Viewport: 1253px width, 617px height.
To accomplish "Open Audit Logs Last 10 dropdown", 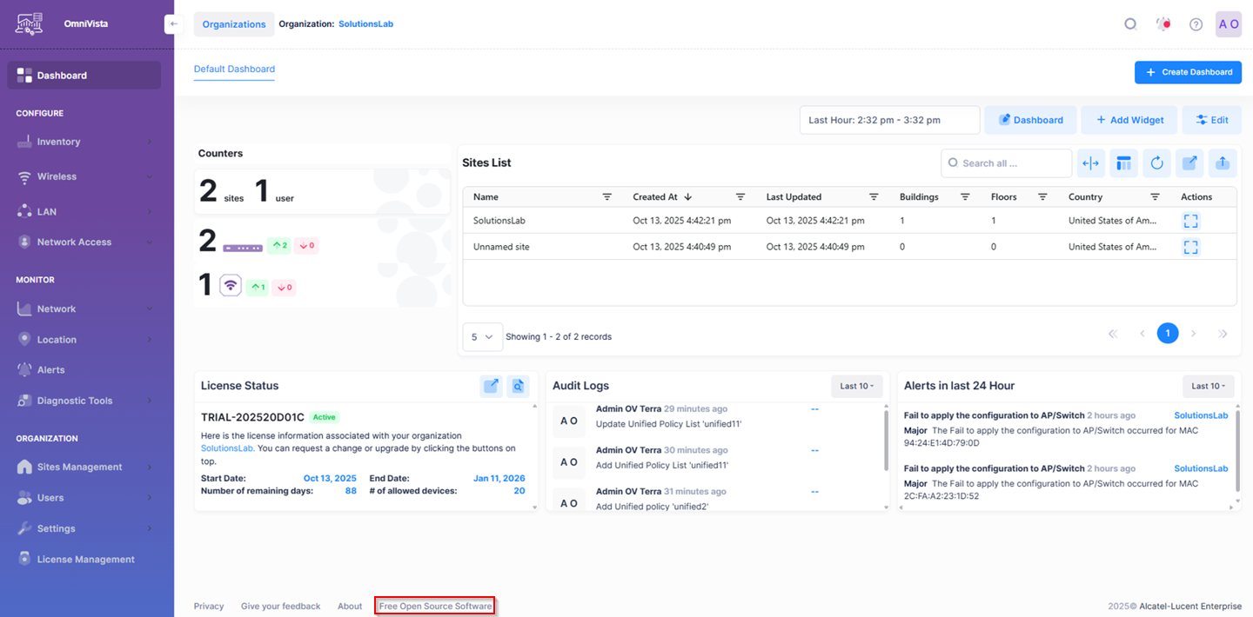I will point(856,386).
